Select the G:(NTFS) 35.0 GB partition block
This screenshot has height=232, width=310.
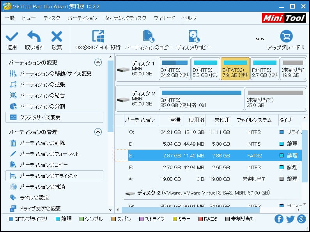[202, 99]
